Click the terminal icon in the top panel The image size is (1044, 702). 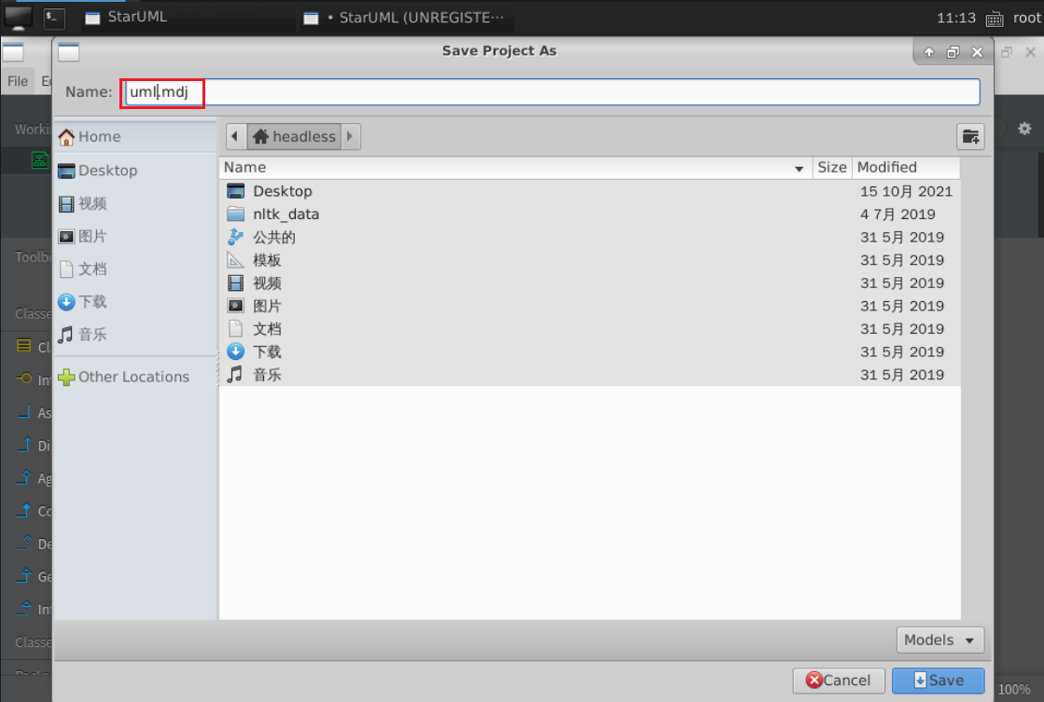(x=54, y=18)
